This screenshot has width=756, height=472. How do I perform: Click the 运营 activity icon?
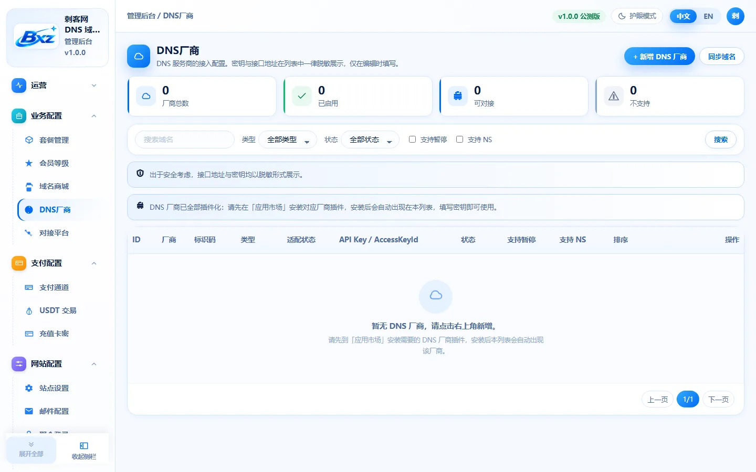pos(19,85)
